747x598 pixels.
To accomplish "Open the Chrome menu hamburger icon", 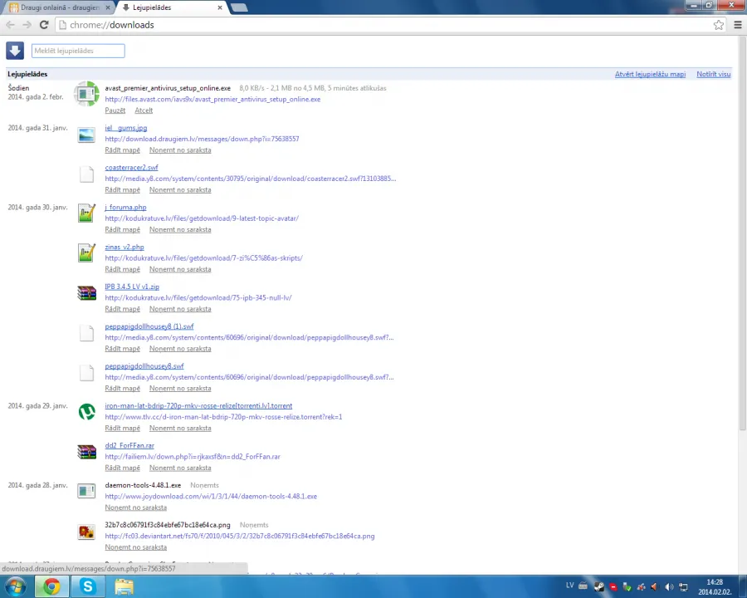I will point(738,25).
